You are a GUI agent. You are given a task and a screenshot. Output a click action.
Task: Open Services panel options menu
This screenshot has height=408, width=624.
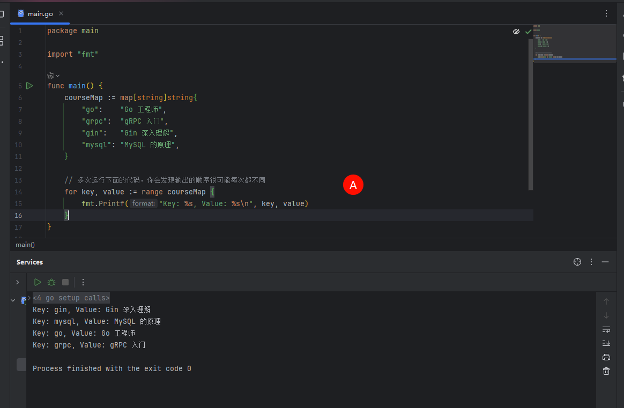tap(591, 262)
